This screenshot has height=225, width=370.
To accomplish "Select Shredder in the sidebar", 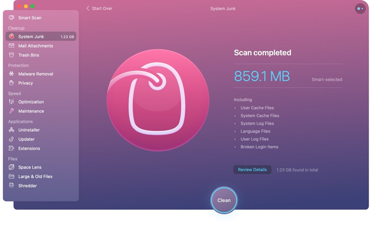I will click(41, 186).
